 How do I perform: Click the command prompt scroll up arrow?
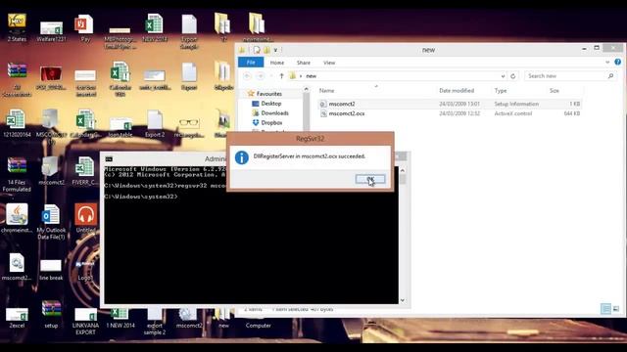[403, 170]
